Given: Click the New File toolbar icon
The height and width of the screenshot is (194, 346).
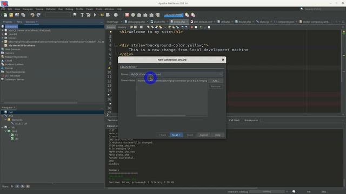Looking at the screenshot, I should click(5, 15).
